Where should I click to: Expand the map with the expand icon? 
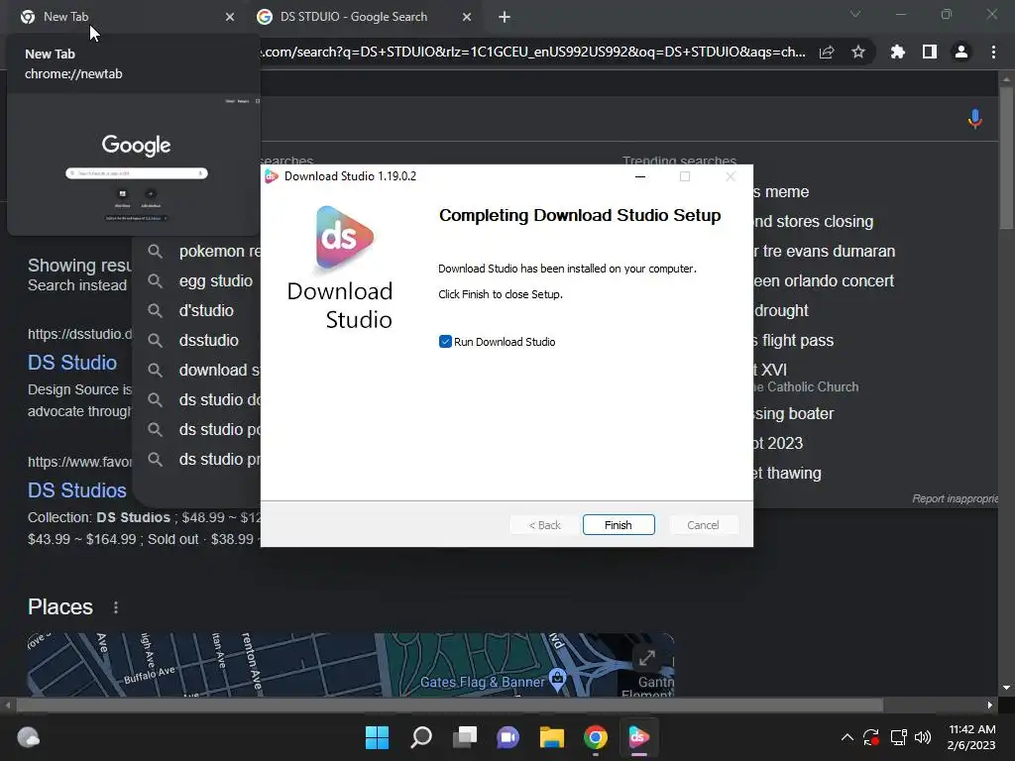pyautogui.click(x=646, y=658)
